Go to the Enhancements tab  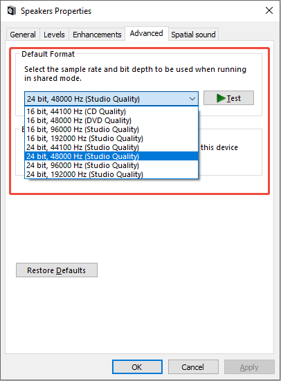click(97, 35)
